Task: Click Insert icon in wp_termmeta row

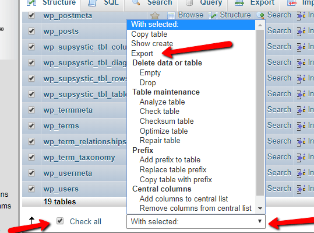Action: tap(301, 110)
